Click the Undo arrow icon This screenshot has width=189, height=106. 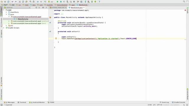click(x=12, y=1)
